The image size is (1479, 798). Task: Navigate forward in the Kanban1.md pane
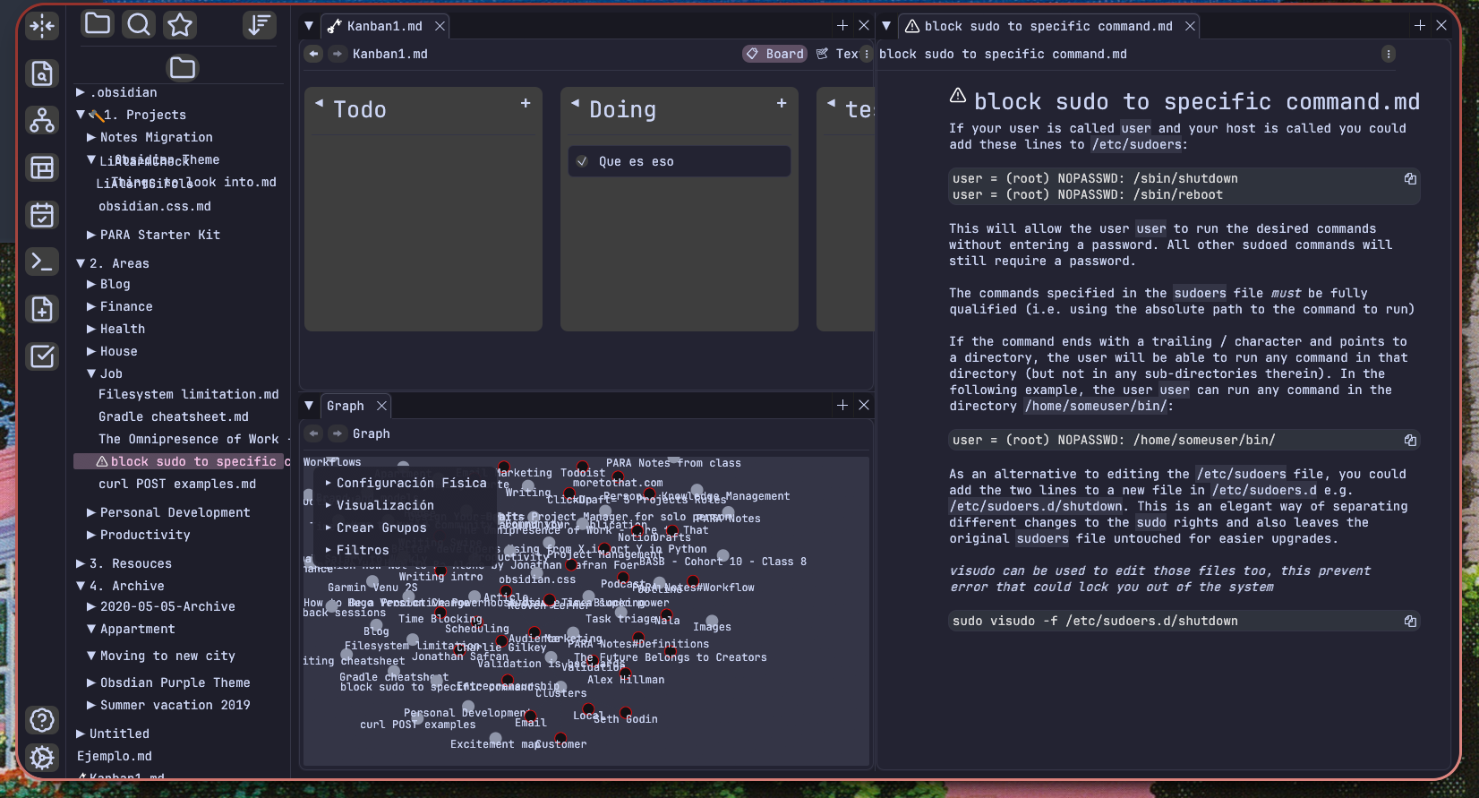tap(338, 54)
